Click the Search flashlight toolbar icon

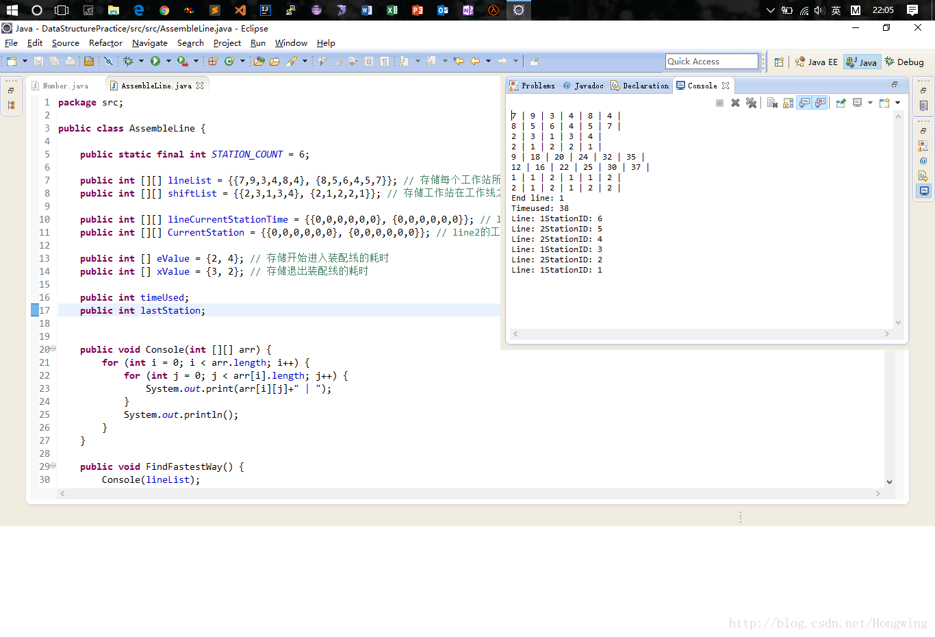(292, 61)
